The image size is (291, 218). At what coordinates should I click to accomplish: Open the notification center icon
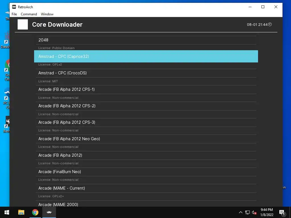coord(282,212)
